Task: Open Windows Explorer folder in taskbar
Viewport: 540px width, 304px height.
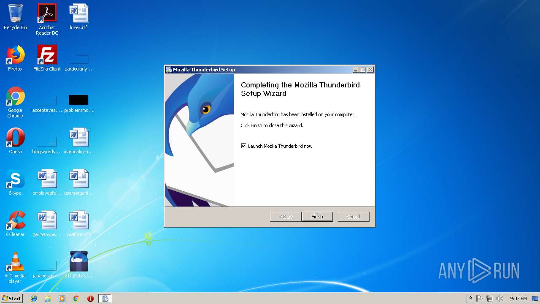Action: 48,299
